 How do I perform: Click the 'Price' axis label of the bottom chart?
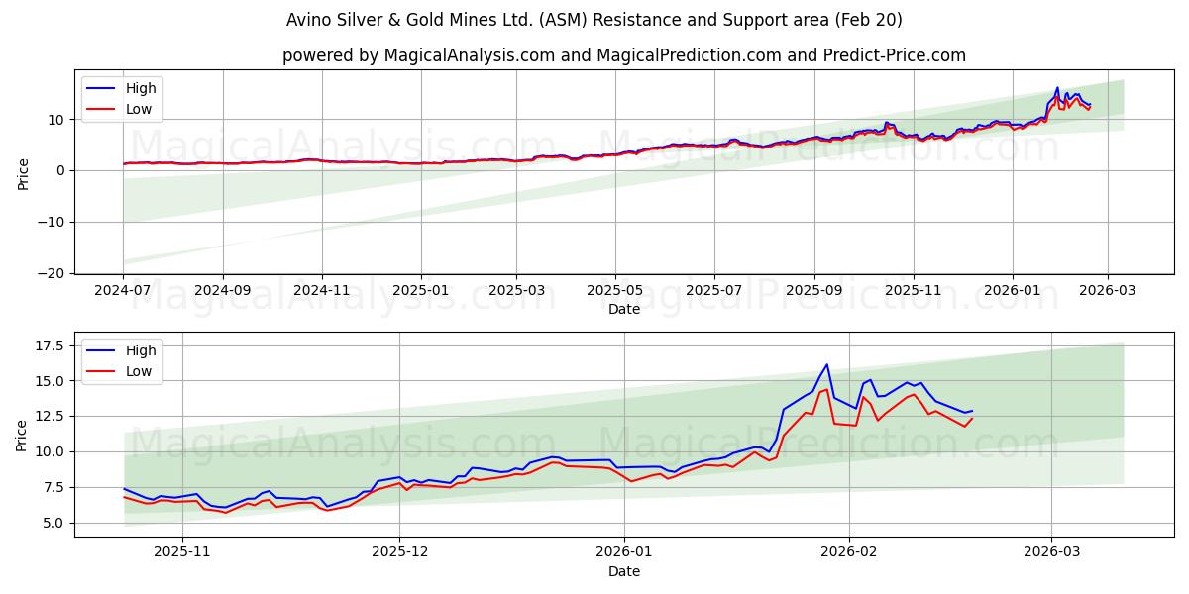pos(23,436)
